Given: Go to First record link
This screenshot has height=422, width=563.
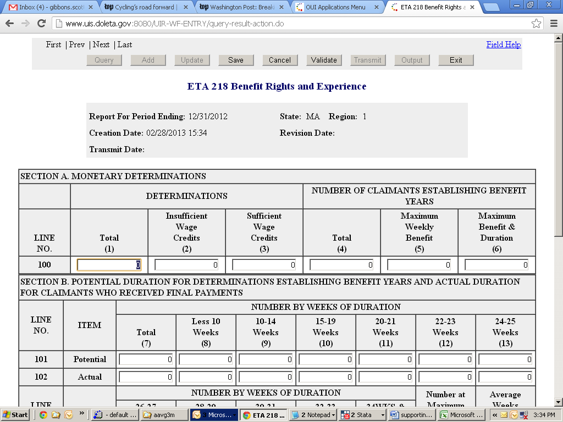Looking at the screenshot, I should click(53, 45).
